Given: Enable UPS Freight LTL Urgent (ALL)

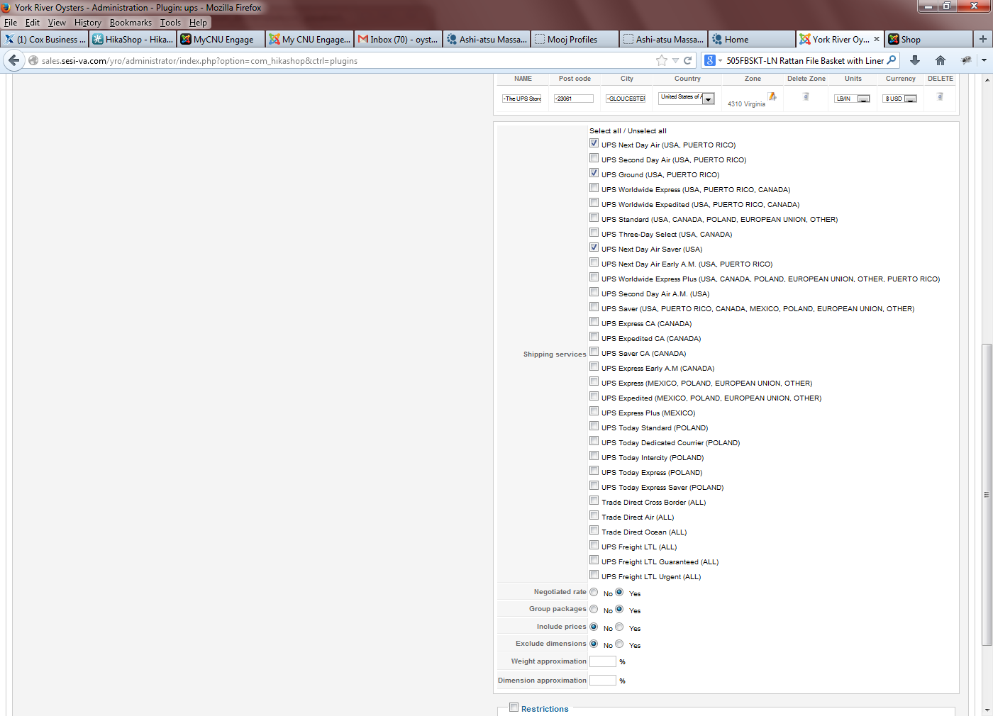Looking at the screenshot, I should [594, 575].
